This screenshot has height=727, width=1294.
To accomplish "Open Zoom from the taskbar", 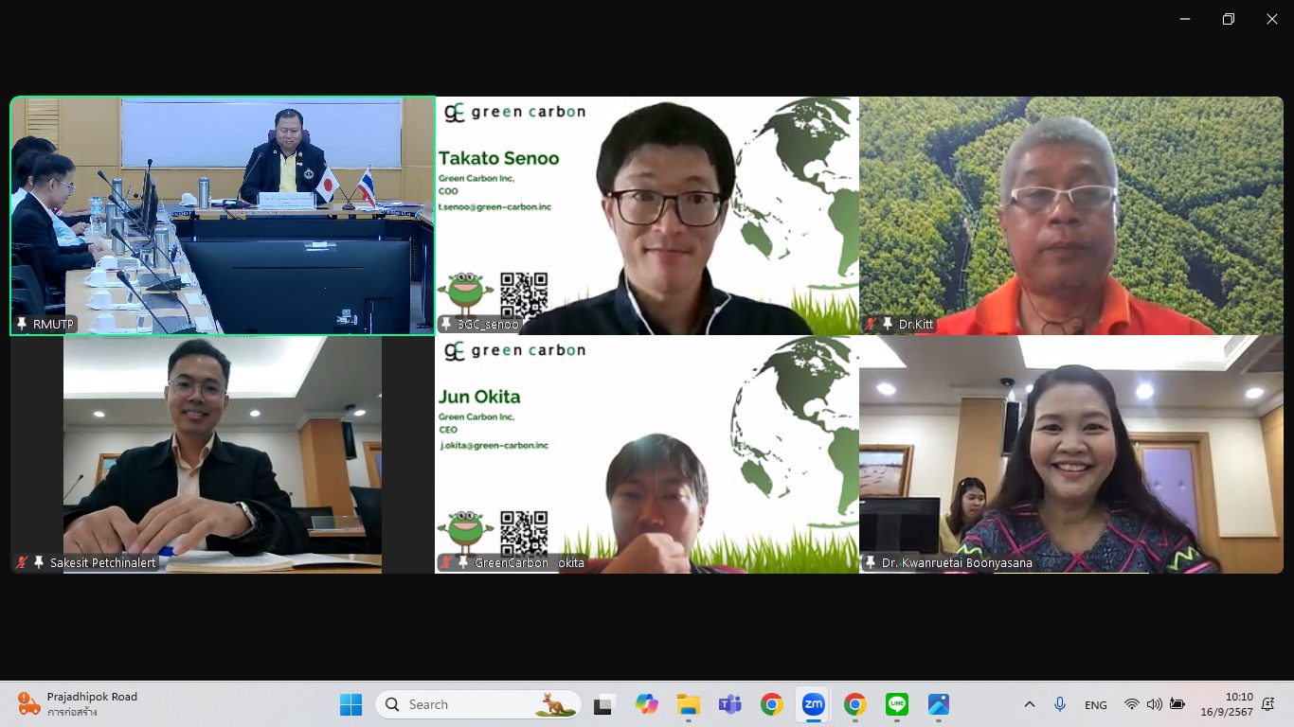I will 813,704.
